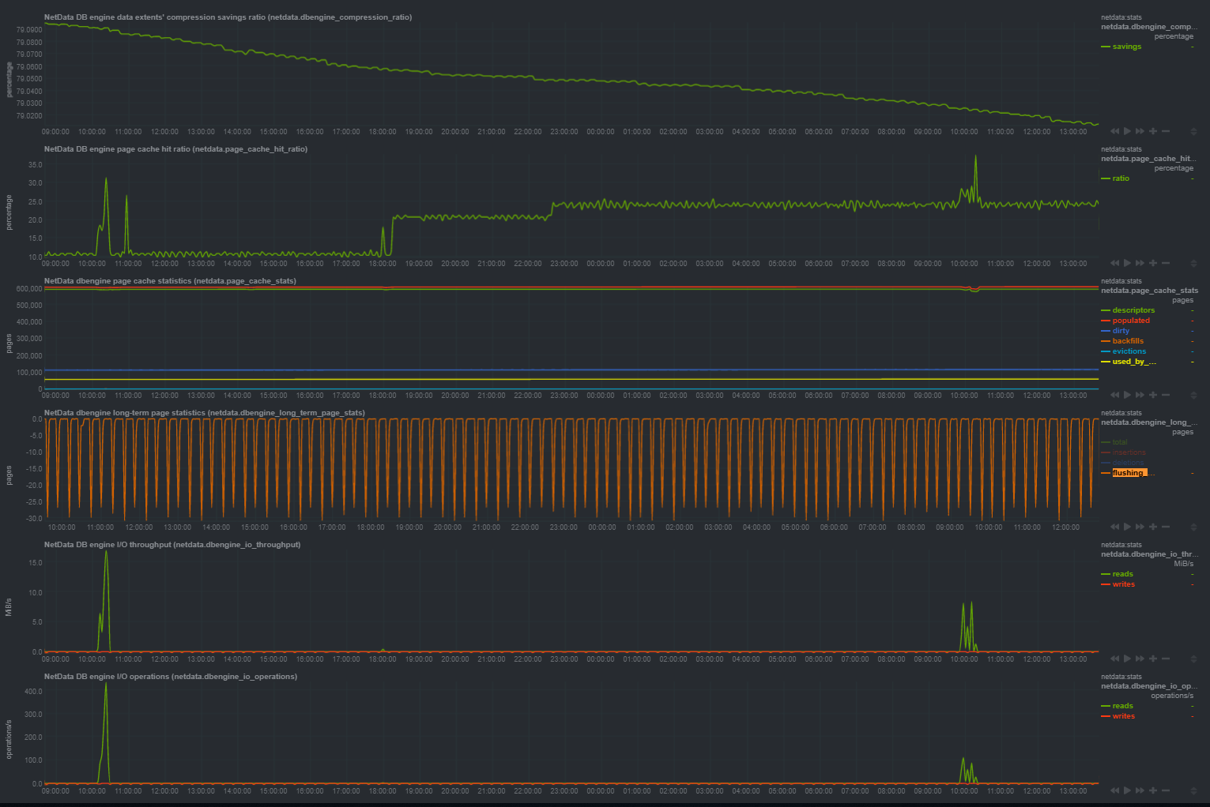1210x807 pixels.
Task: Click the netdata.dbengine_io_operations context label
Action: click(x=1148, y=685)
